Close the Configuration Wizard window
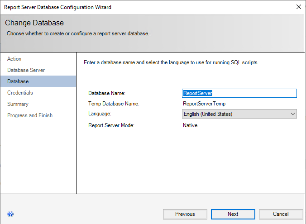 [298, 7]
